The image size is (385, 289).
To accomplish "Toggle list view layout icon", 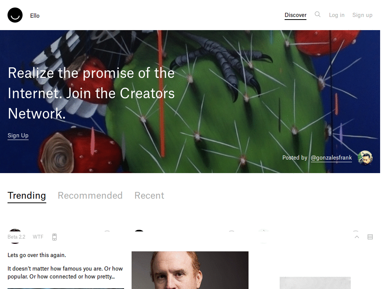I will coord(370,237).
